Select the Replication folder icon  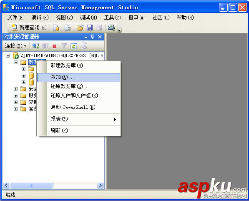(x=23, y=102)
